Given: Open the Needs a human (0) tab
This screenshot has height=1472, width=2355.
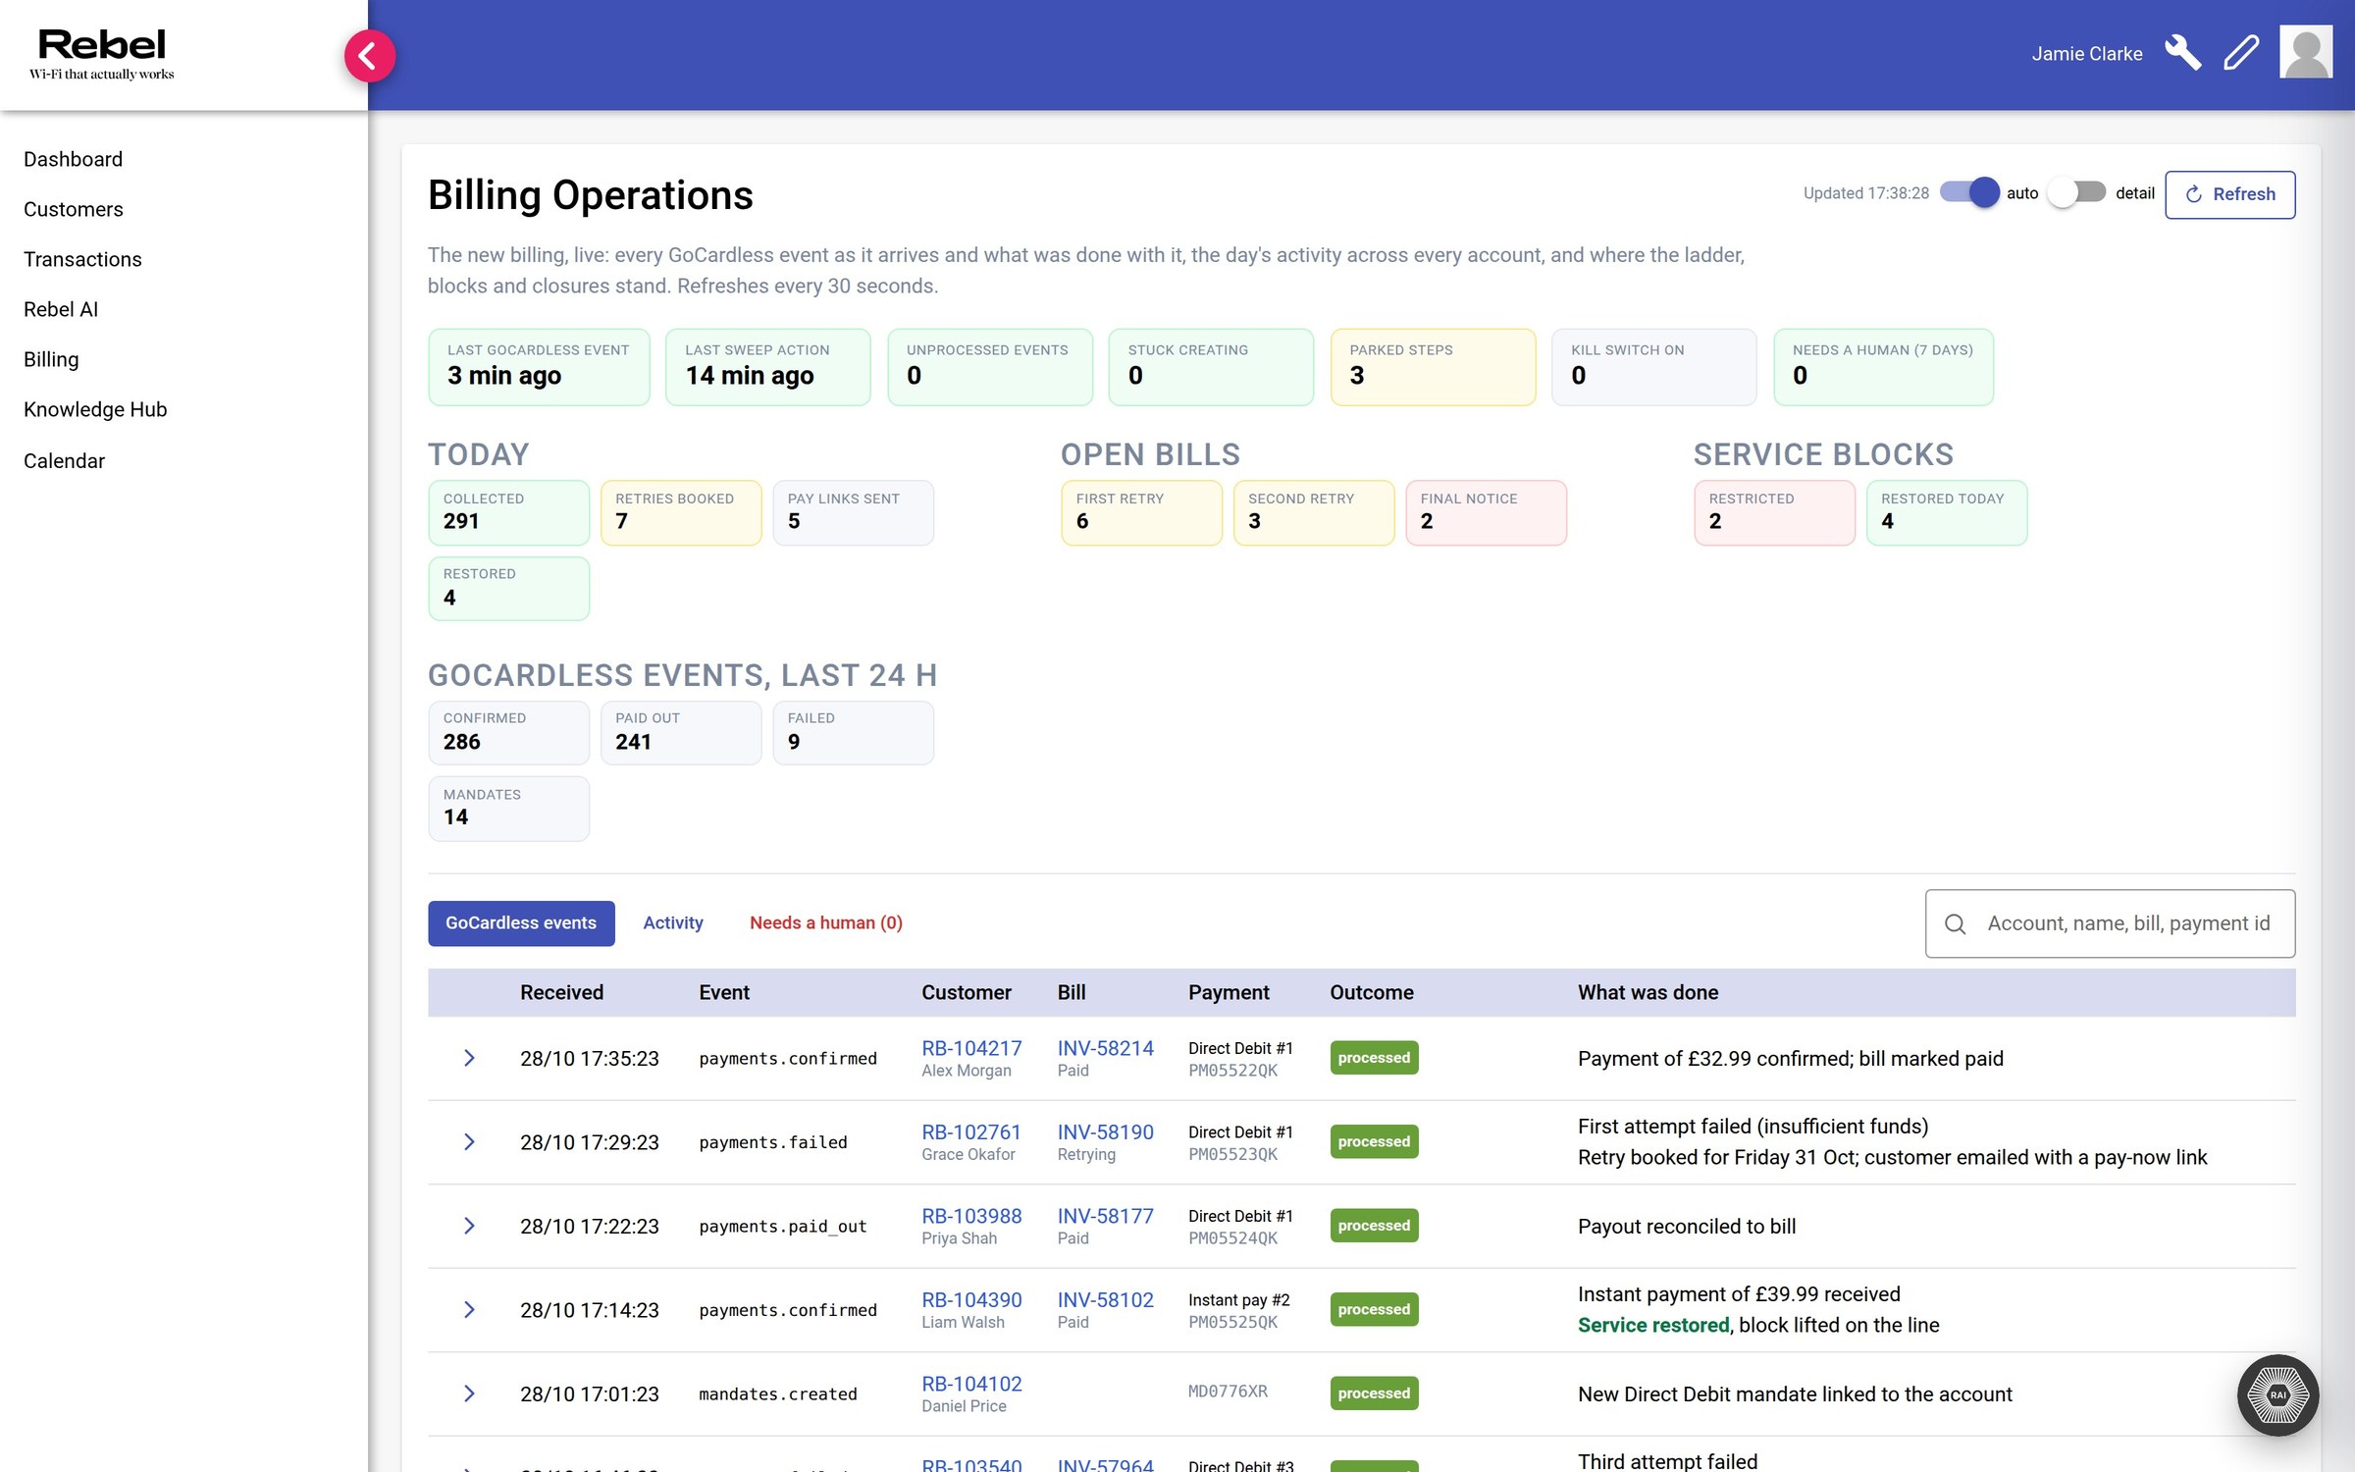Looking at the screenshot, I should 825,922.
